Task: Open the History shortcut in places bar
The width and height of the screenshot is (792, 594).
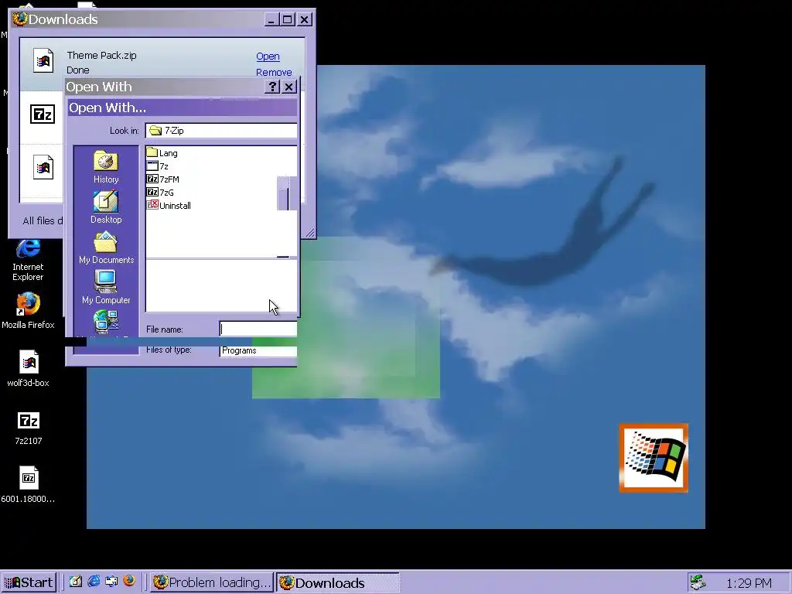Action: coord(105,167)
